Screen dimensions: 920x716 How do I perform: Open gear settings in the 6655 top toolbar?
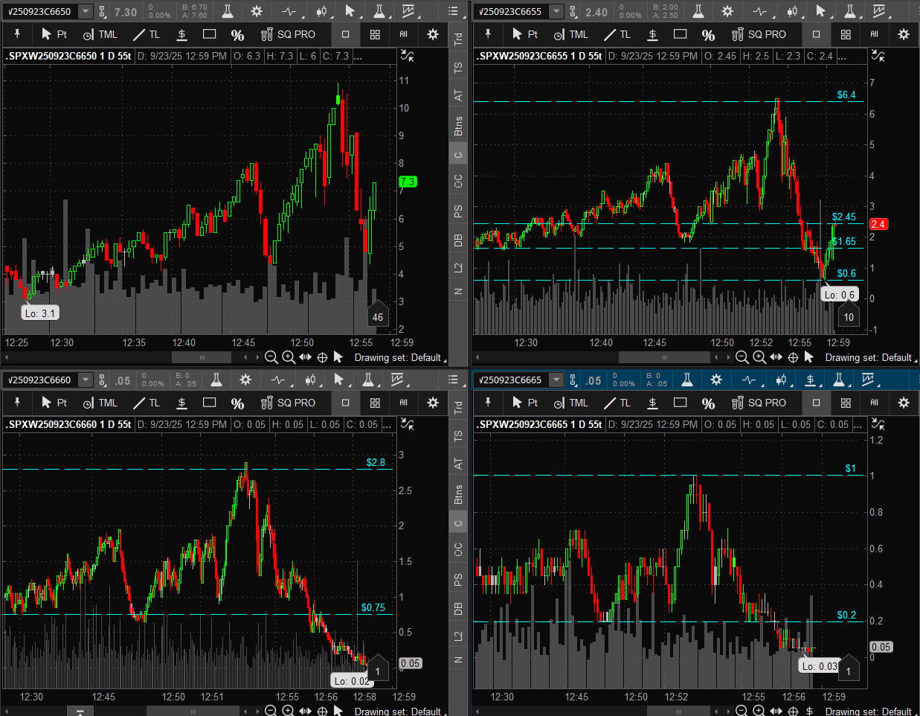(x=727, y=12)
